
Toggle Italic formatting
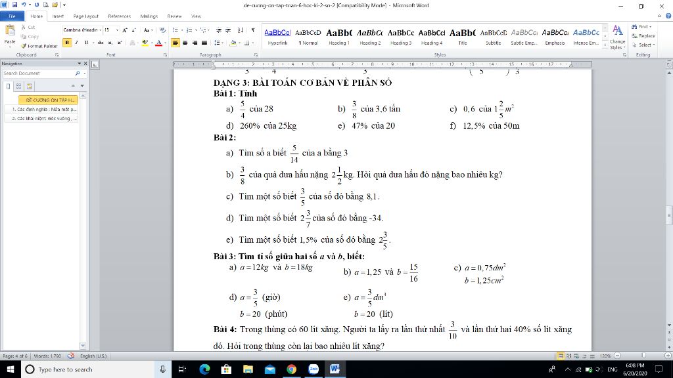tap(76, 43)
